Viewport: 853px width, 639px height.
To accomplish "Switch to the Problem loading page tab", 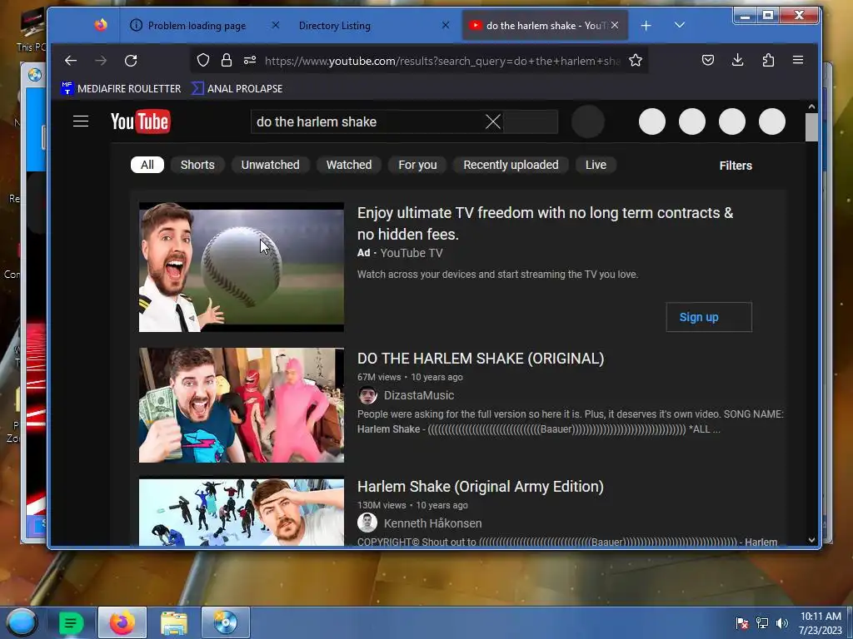I will (197, 26).
